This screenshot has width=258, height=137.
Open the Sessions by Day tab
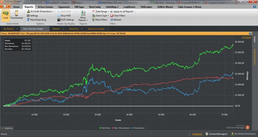[x=96, y=29]
